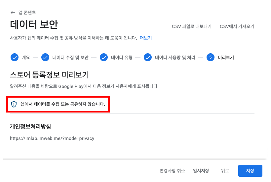This screenshot has height=182, width=271.
Task: Click 변경사항 취소 button
Action: (x=172, y=171)
